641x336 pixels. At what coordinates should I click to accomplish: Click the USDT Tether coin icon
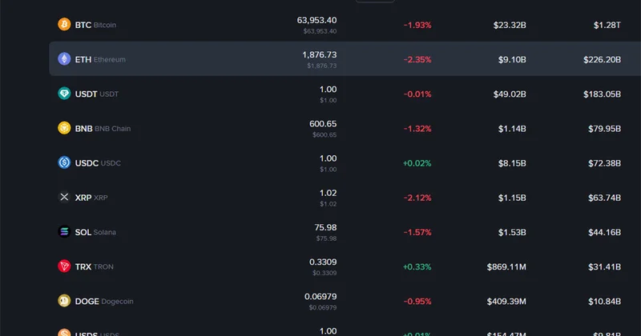[64, 94]
